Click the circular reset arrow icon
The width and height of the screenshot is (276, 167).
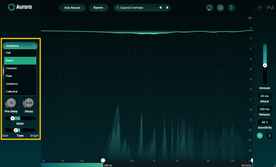click(x=209, y=8)
